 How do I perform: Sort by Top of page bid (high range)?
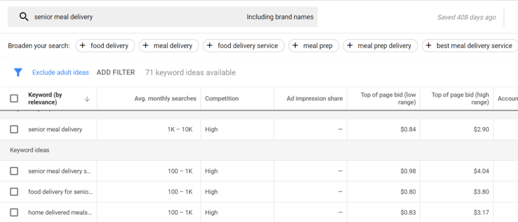tap(460, 98)
